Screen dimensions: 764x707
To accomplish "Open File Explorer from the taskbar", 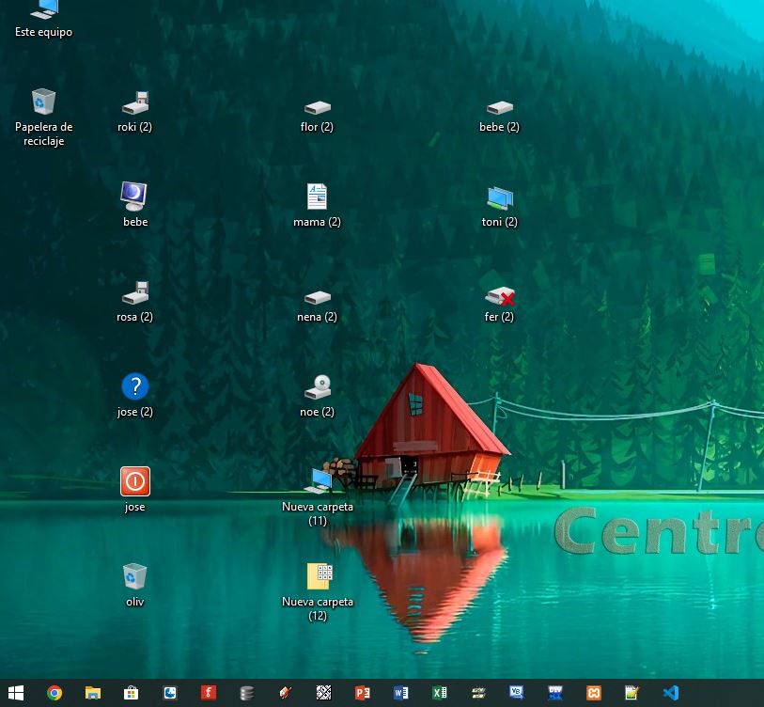I will point(93,693).
